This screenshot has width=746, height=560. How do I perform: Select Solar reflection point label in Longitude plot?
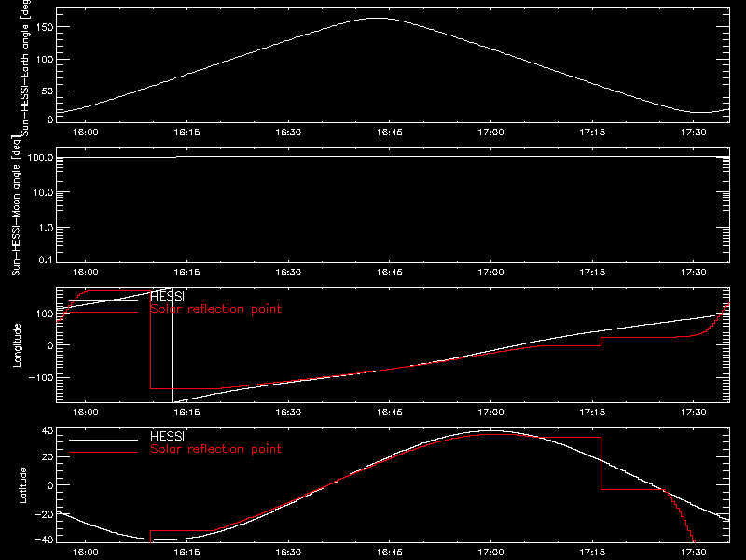click(215, 309)
